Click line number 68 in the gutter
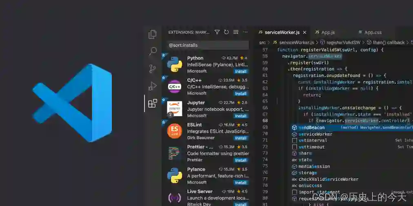Screen dimensions: 413x206 [265, 121]
